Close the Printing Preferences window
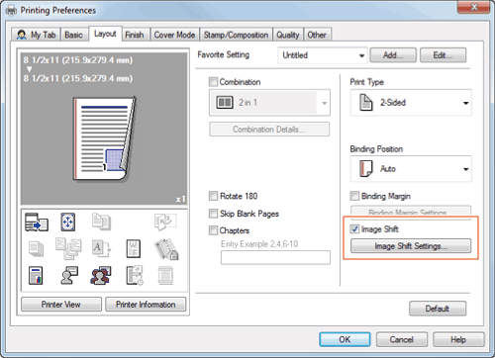 (474, 7)
